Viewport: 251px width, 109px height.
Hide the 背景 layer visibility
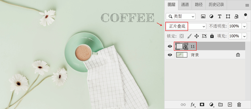(x=170, y=55)
